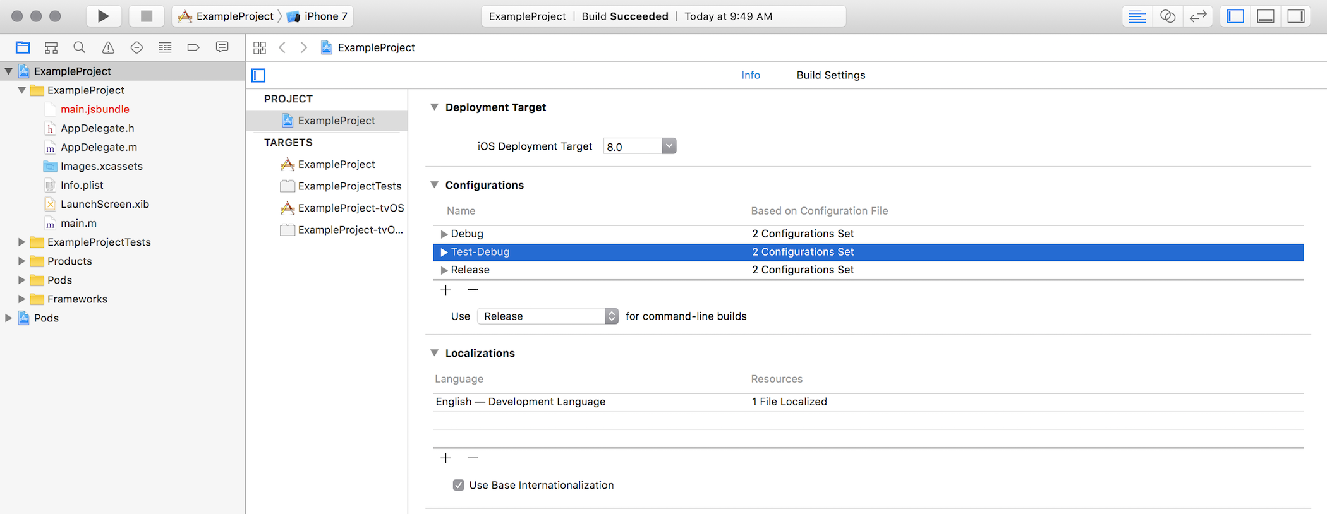
Task: Open Info.plist file
Action: [82, 185]
